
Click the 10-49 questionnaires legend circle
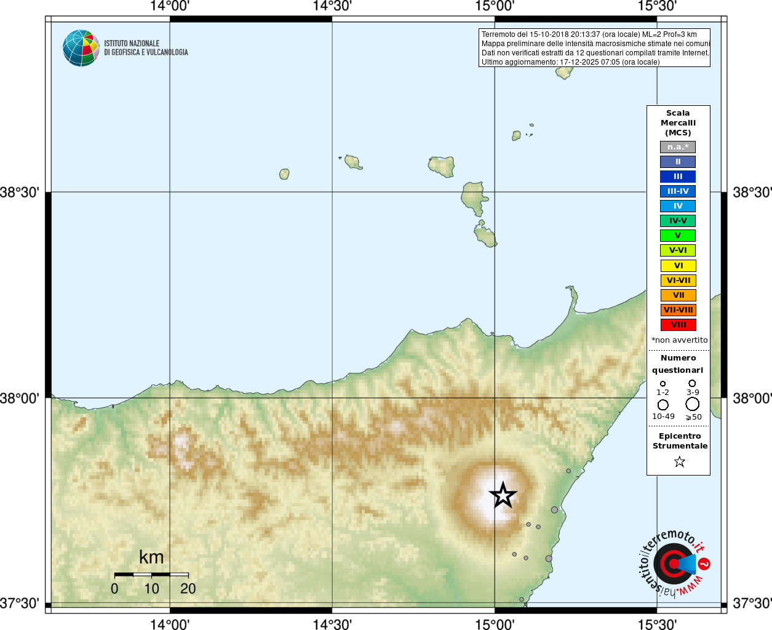(663, 405)
